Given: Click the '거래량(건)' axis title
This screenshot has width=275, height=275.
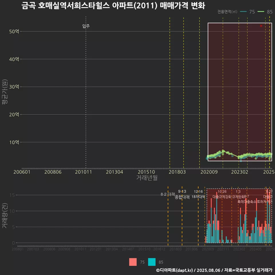Looking at the screenshot, I should tap(5, 215).
